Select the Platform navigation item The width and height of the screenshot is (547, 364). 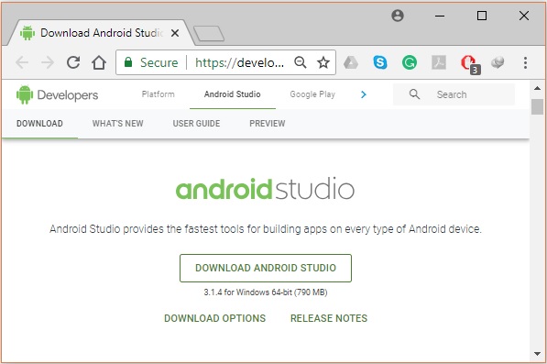[x=158, y=94]
